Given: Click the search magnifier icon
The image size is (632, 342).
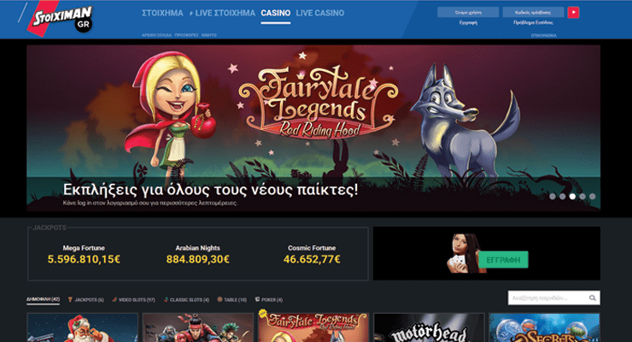Looking at the screenshot, I should [x=592, y=298].
